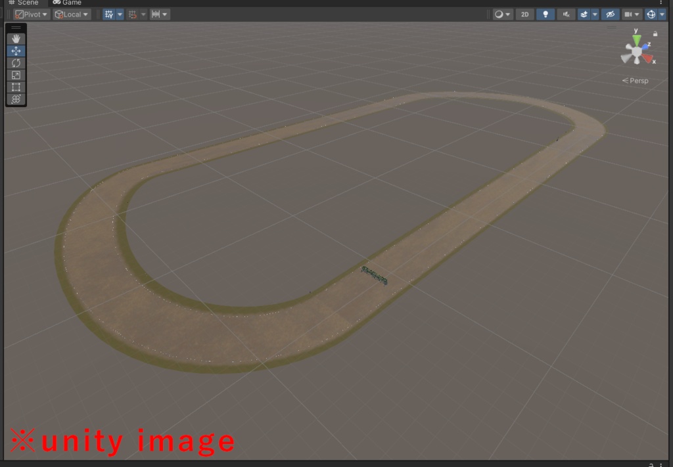Open grid visibility options arrow
The image size is (673, 467).
tap(120, 14)
